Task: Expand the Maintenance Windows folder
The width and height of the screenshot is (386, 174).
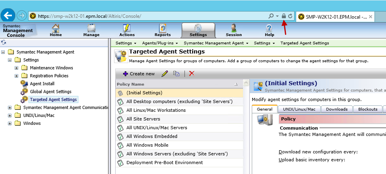Action: click(17, 68)
